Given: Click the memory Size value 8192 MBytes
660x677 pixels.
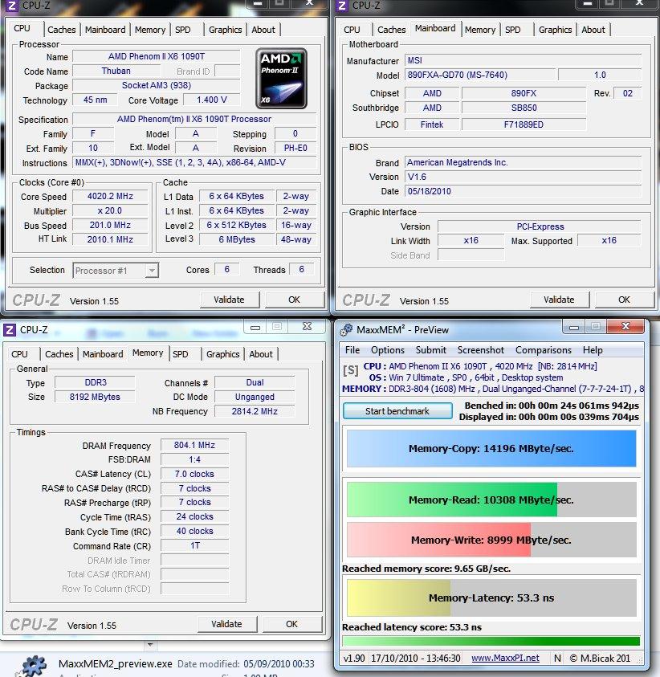Looking at the screenshot, I should (95, 397).
